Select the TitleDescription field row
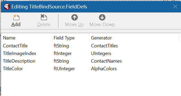This screenshot has width=181, height=96. (x=90, y=61)
